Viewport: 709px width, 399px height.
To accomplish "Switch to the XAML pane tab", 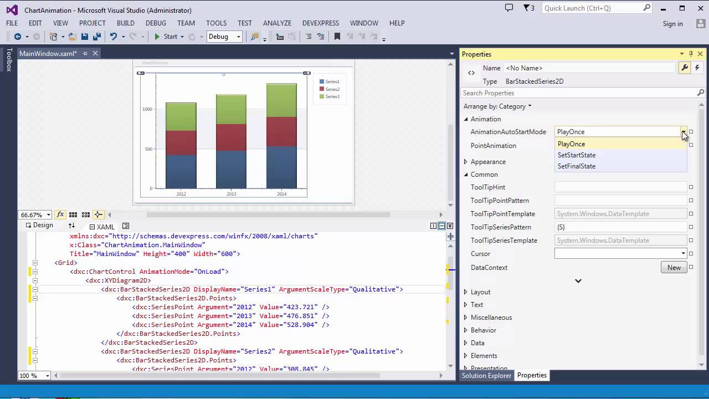I will click(102, 227).
